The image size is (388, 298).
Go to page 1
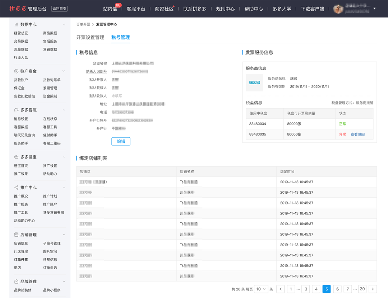point(291,289)
